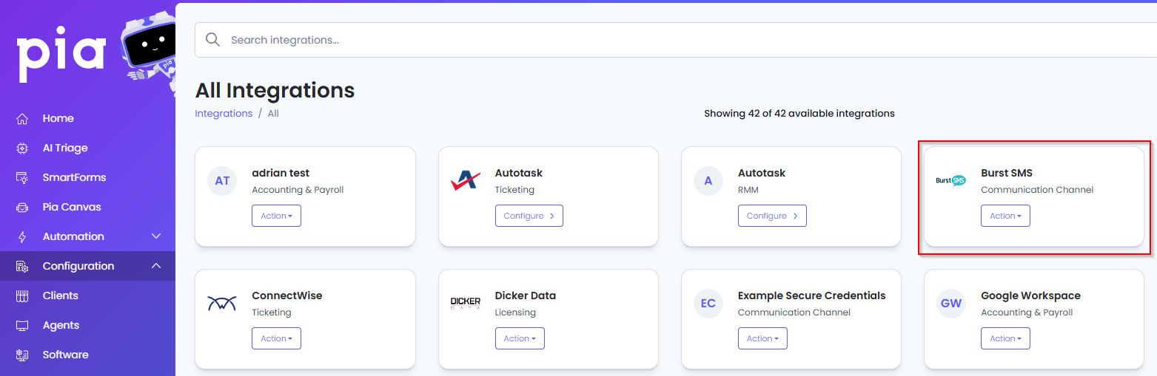Screen dimensions: 1157x376
Task: Select Clients under Configuration
Action: click(x=87, y=295)
